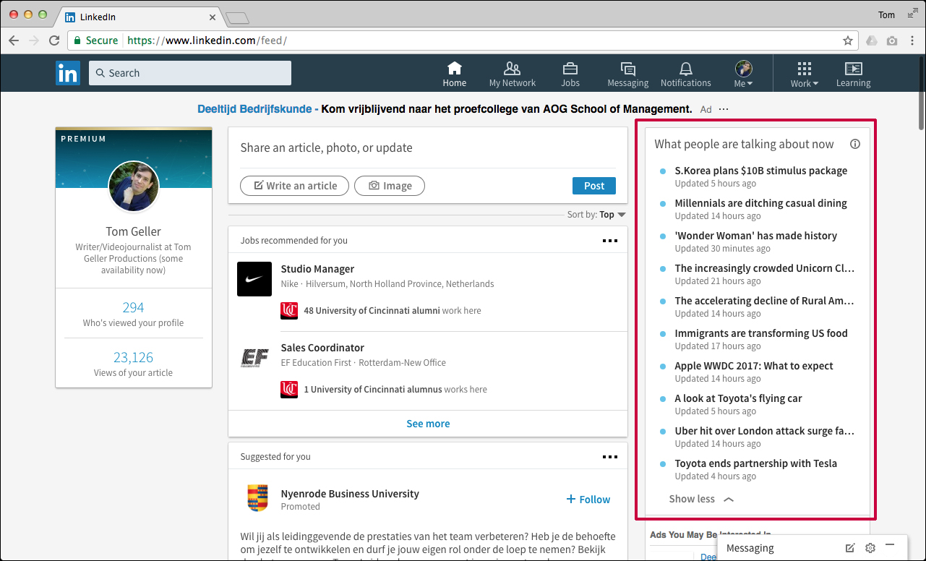Click the camera extension icon
This screenshot has width=926, height=561.
click(892, 40)
